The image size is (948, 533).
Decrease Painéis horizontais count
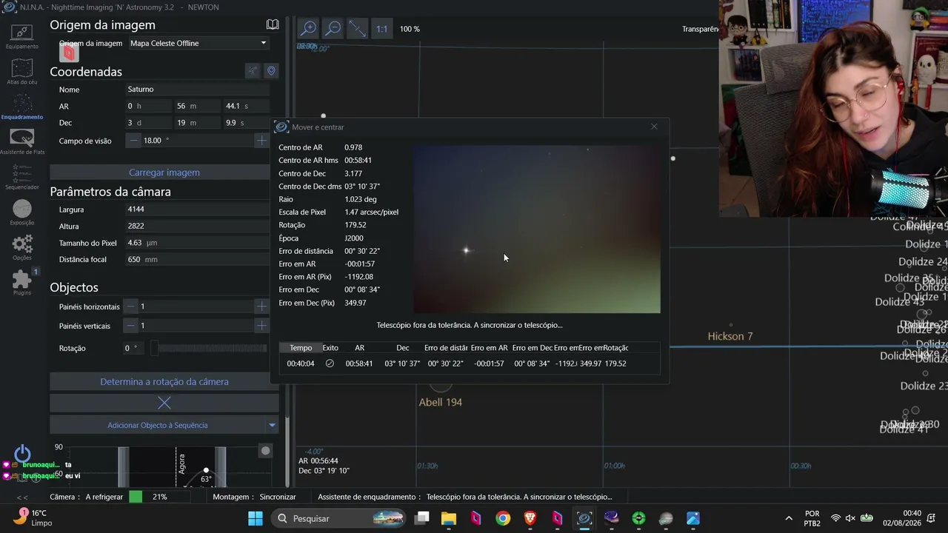coord(131,306)
